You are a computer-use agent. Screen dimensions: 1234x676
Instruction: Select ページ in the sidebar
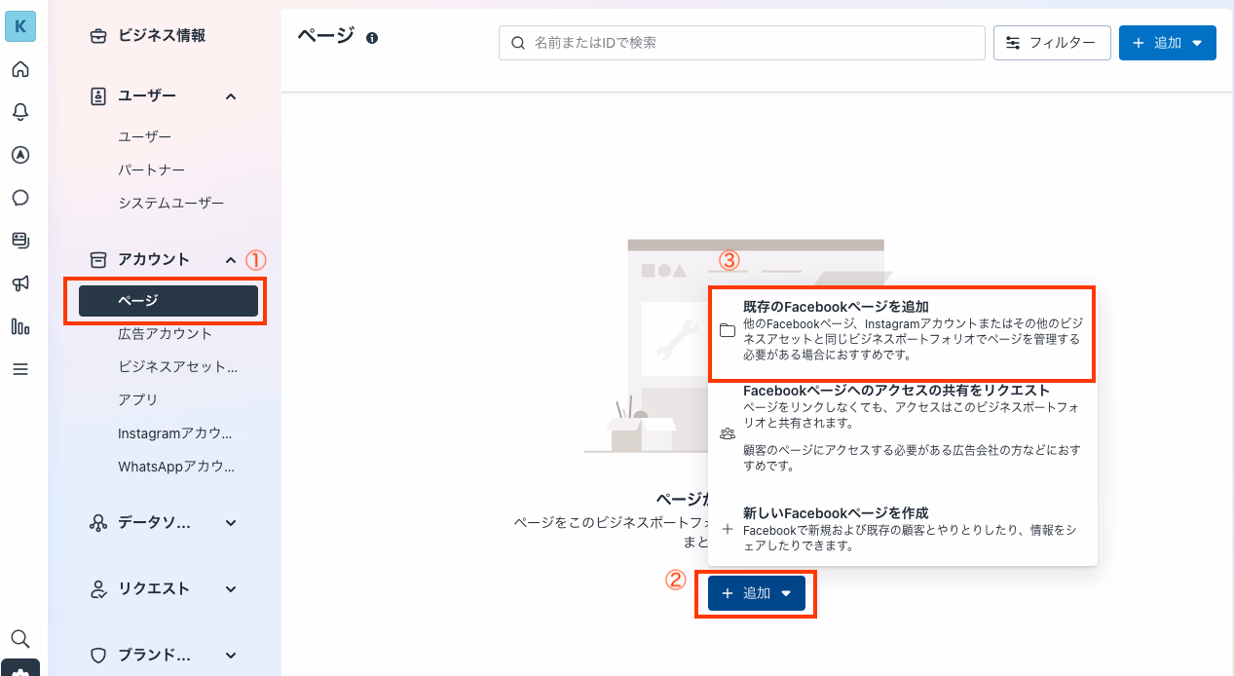(168, 301)
